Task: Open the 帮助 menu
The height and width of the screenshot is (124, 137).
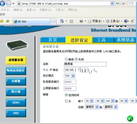Action: pos(73,10)
